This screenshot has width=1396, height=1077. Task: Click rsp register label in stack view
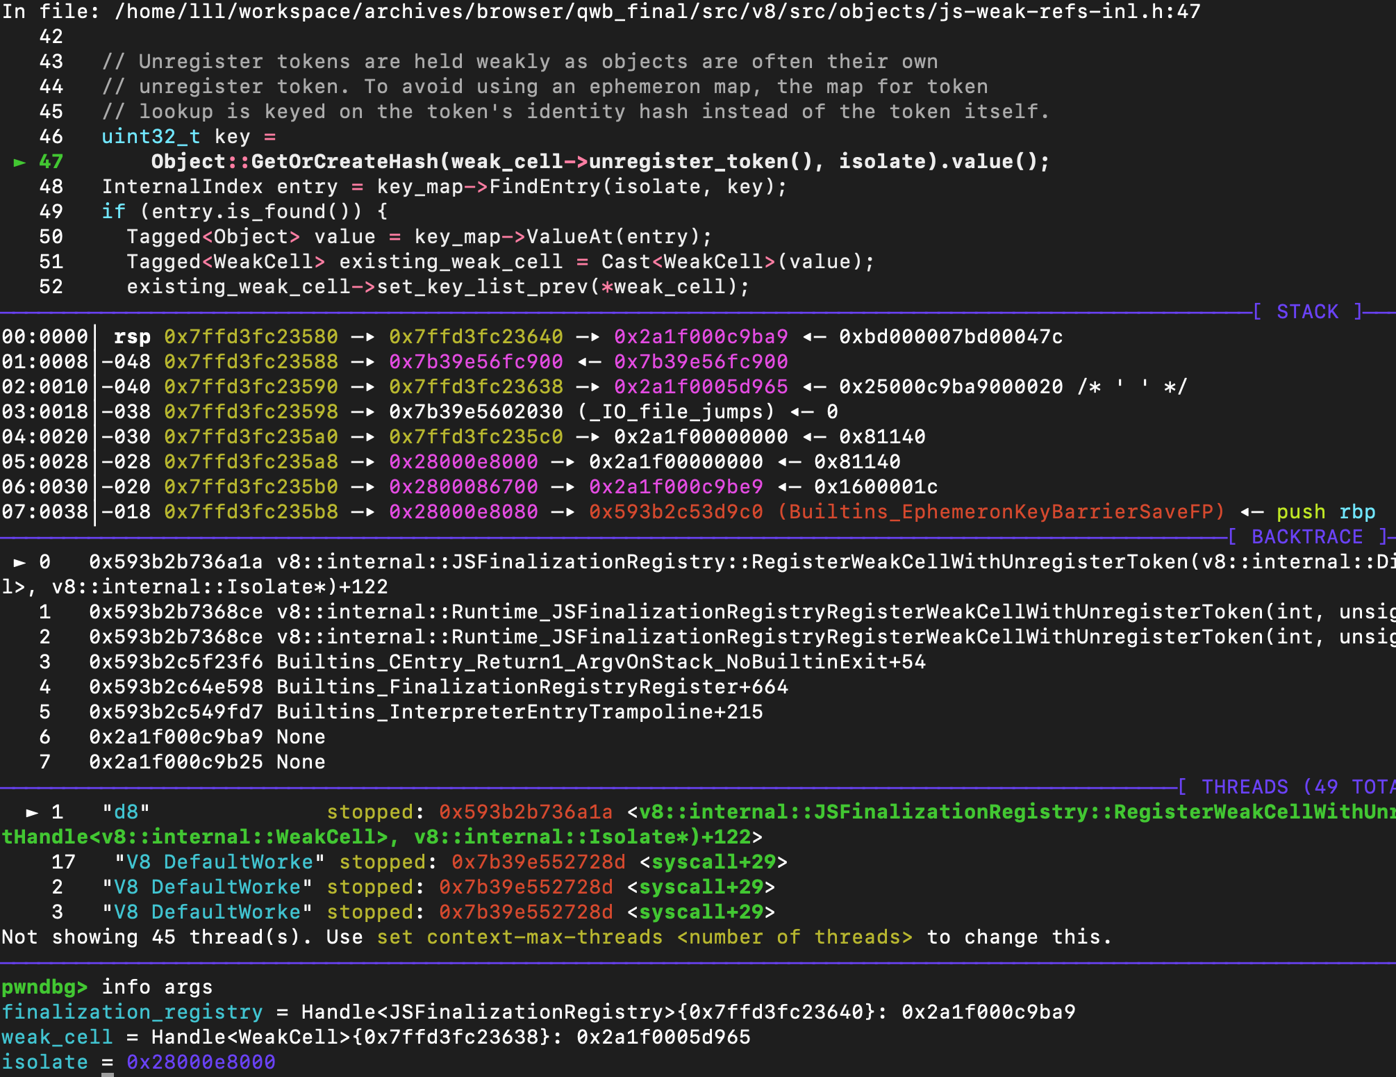[132, 337]
